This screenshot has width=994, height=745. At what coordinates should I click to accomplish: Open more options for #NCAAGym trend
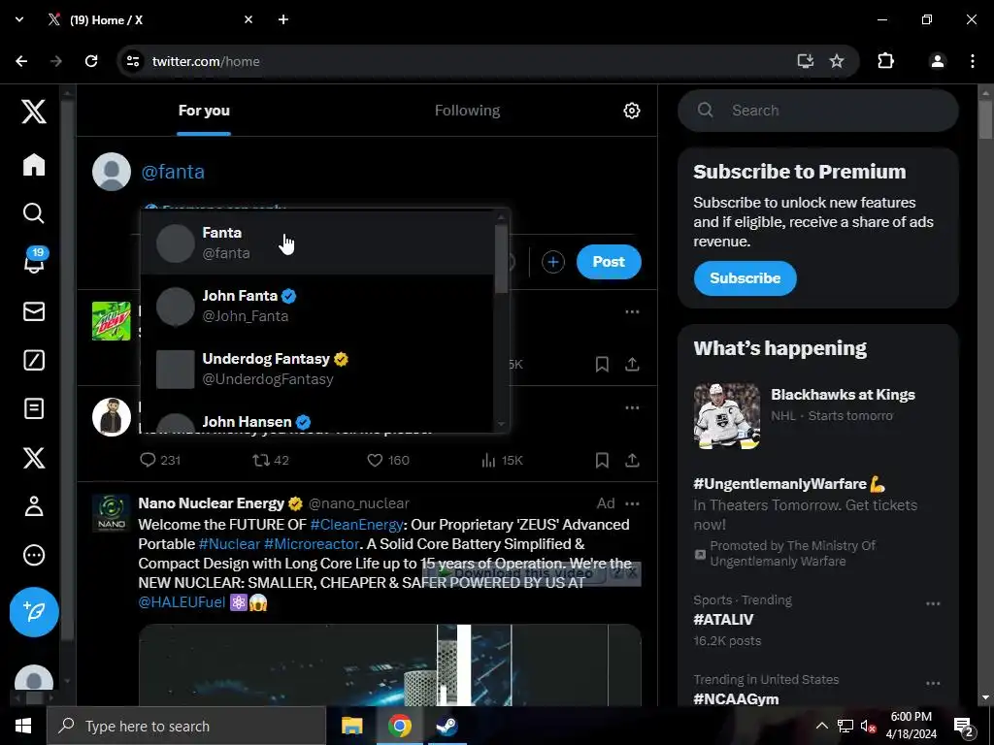tap(933, 684)
